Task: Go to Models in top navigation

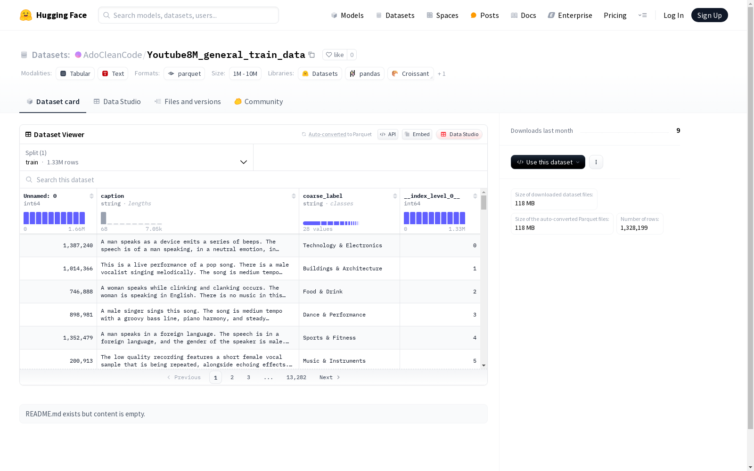Action: (x=347, y=15)
